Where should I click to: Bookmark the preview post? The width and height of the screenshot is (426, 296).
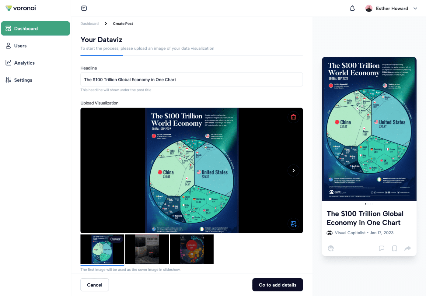pyautogui.click(x=394, y=248)
